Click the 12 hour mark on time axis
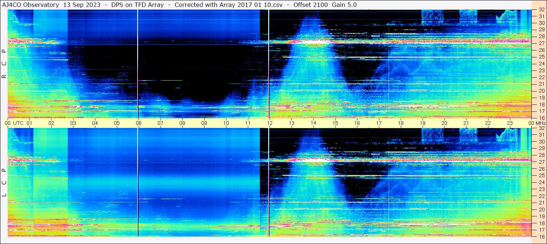The height and width of the screenshot is (244, 547). 269,123
